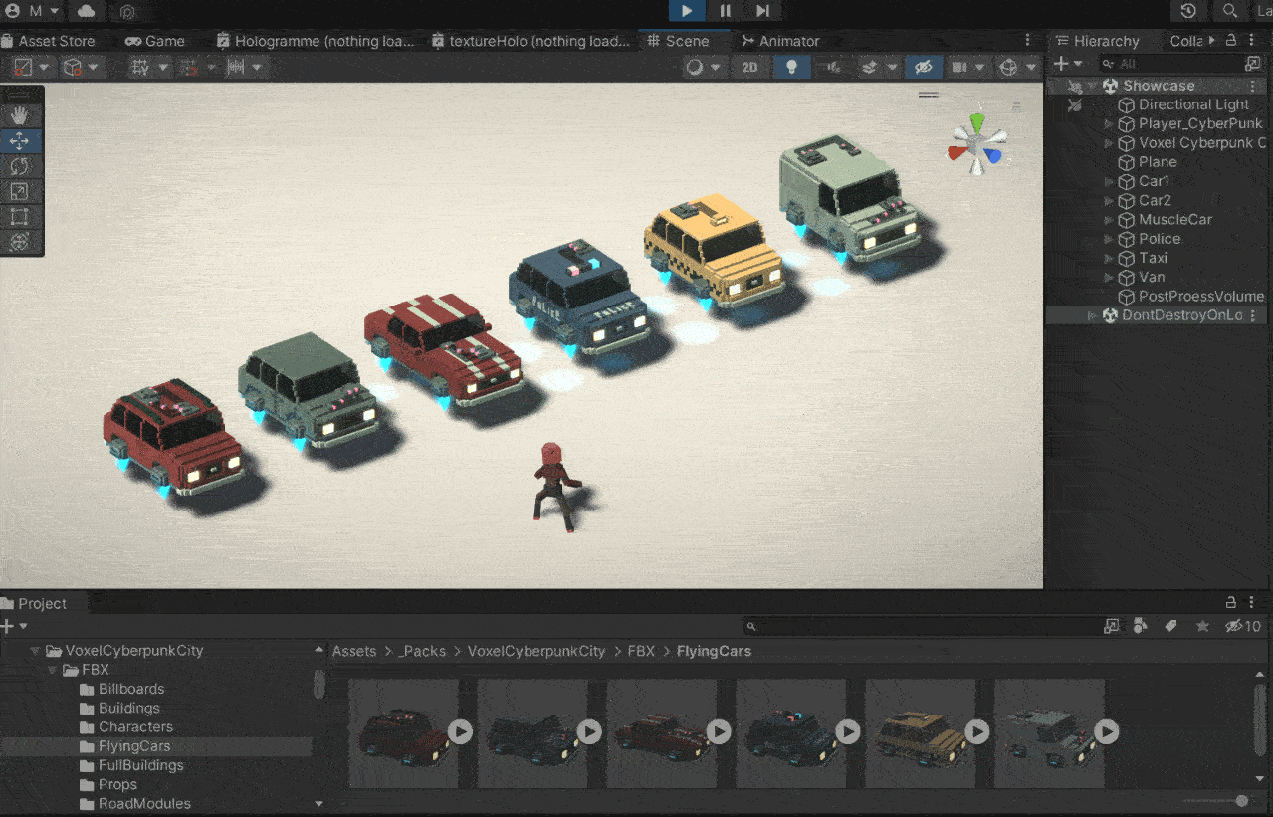Click the cloud services icon

(x=87, y=11)
